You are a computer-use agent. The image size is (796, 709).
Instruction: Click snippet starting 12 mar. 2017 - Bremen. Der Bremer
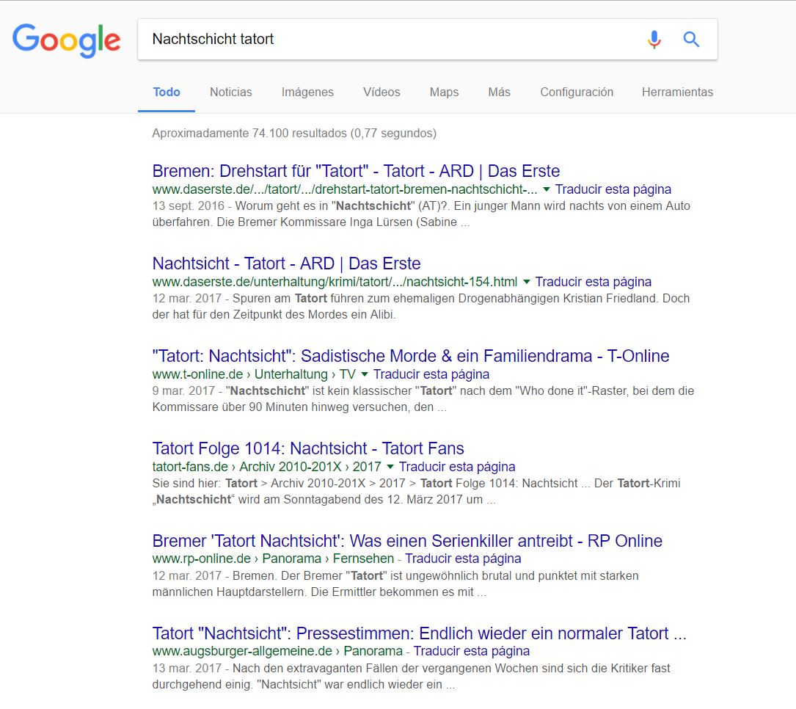[x=395, y=584]
